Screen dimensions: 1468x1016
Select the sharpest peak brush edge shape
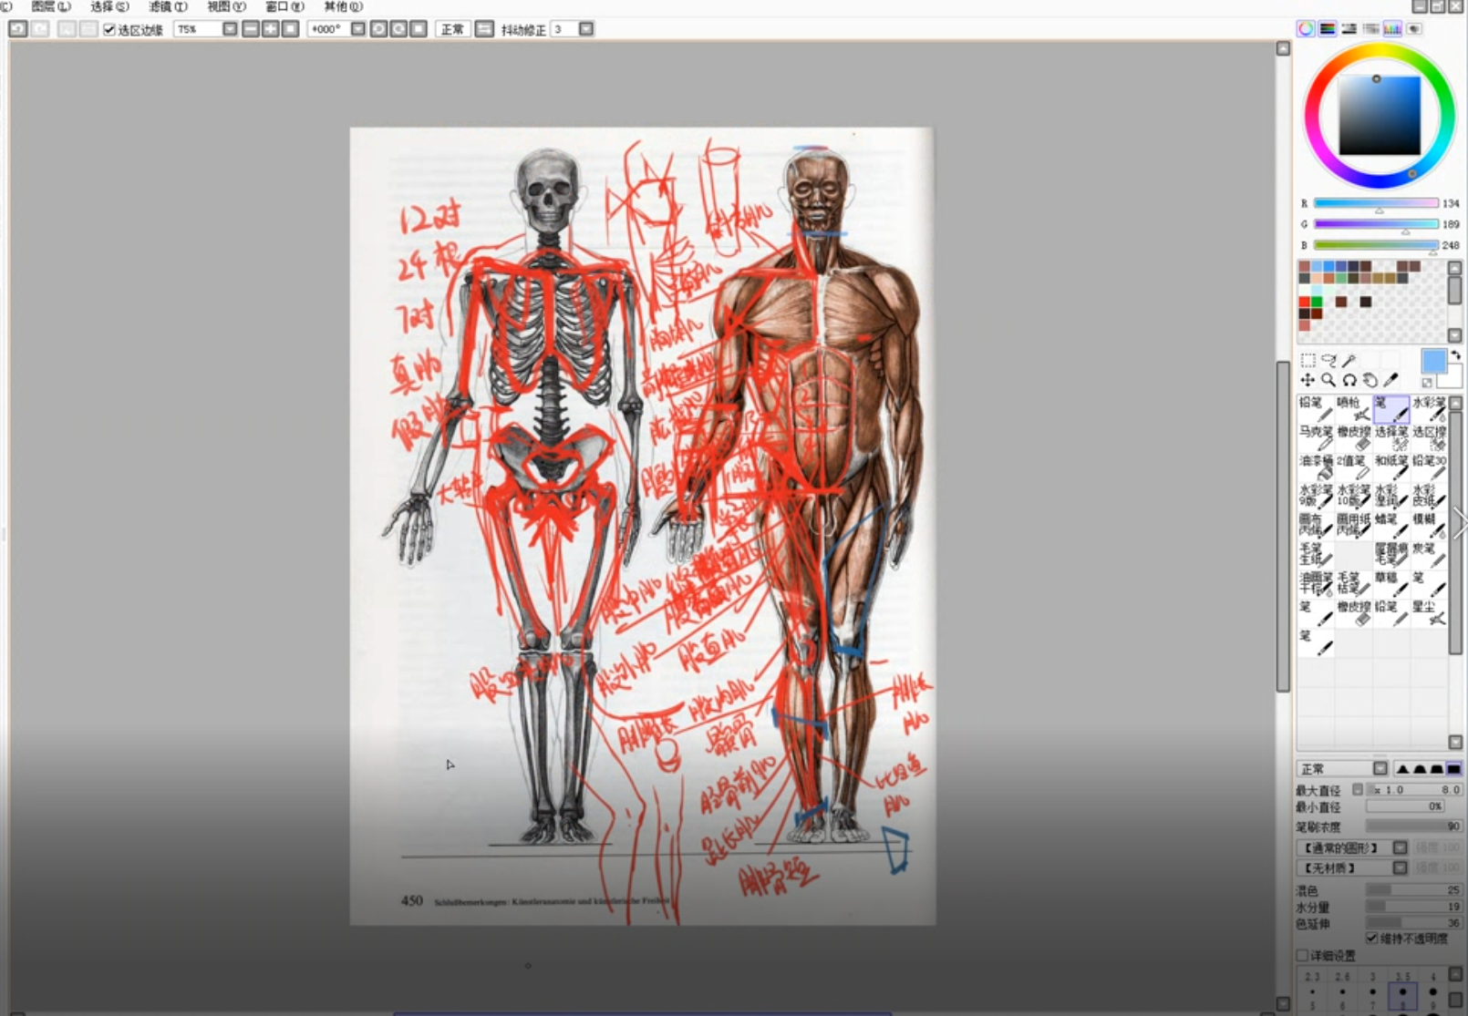pyautogui.click(x=1402, y=769)
